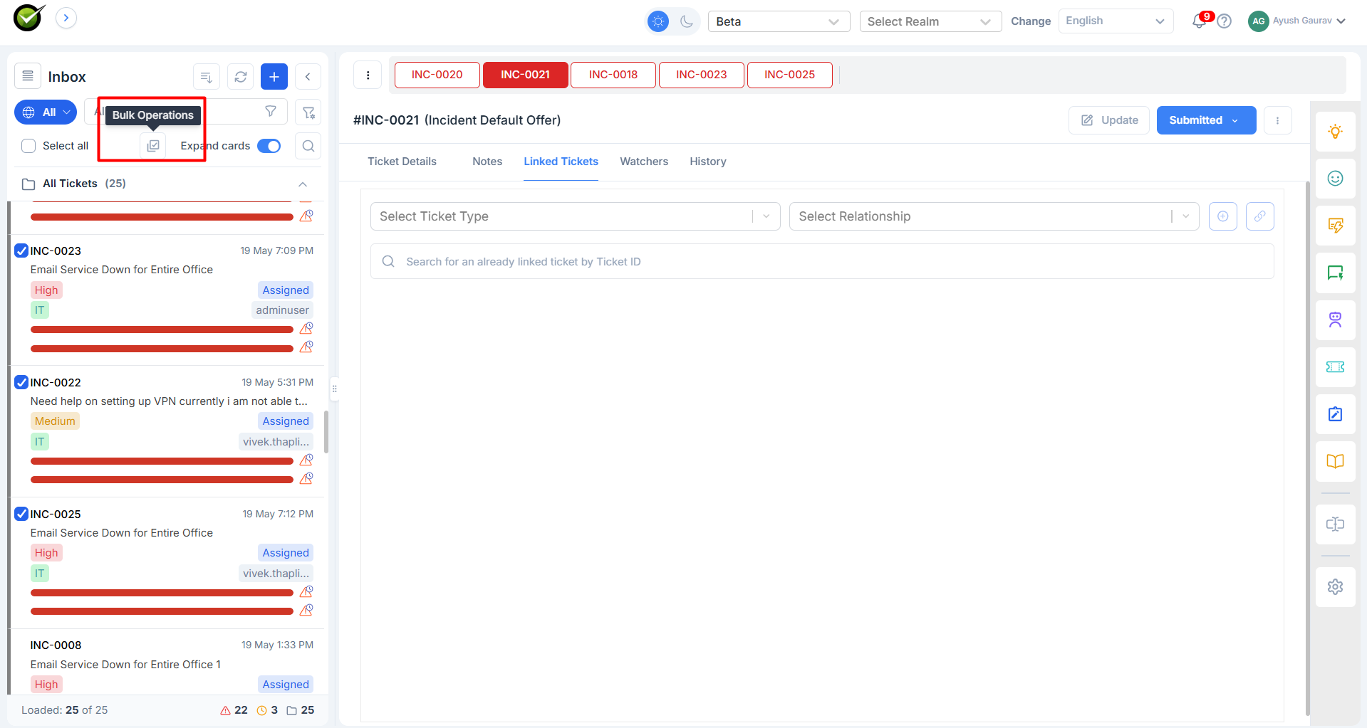Viewport: 1367px width, 728px height.
Task: Check the Select all checkbox
Action: pyautogui.click(x=28, y=146)
